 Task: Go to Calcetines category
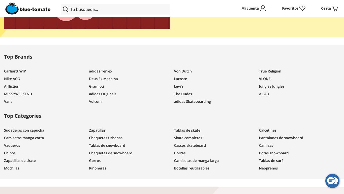point(268,130)
